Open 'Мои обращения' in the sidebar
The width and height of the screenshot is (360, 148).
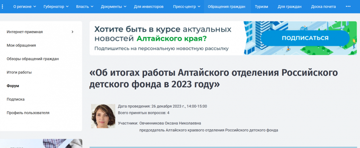pyautogui.click(x=21, y=45)
